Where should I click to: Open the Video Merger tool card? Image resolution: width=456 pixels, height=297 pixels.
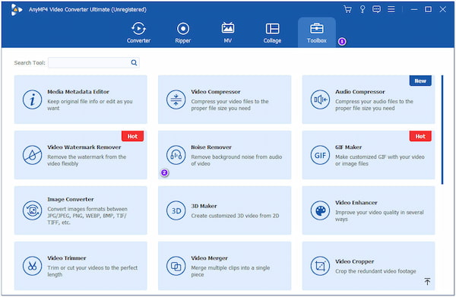click(x=224, y=266)
